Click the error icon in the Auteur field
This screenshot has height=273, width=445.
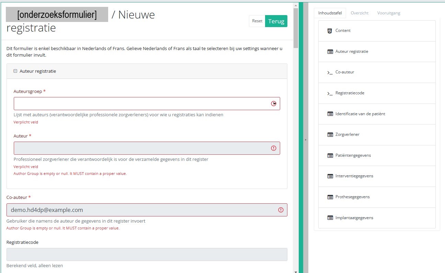coord(274,148)
